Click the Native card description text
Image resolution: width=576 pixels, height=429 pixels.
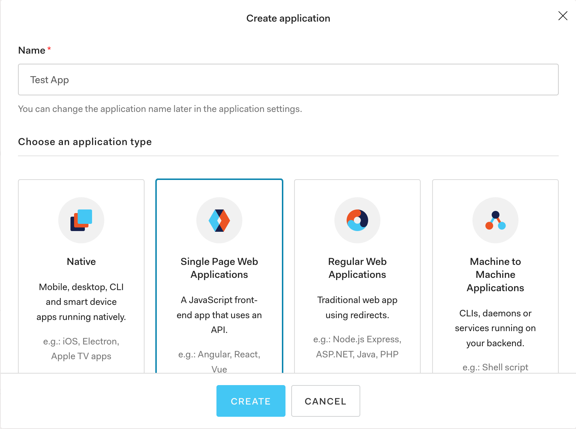coord(81,302)
